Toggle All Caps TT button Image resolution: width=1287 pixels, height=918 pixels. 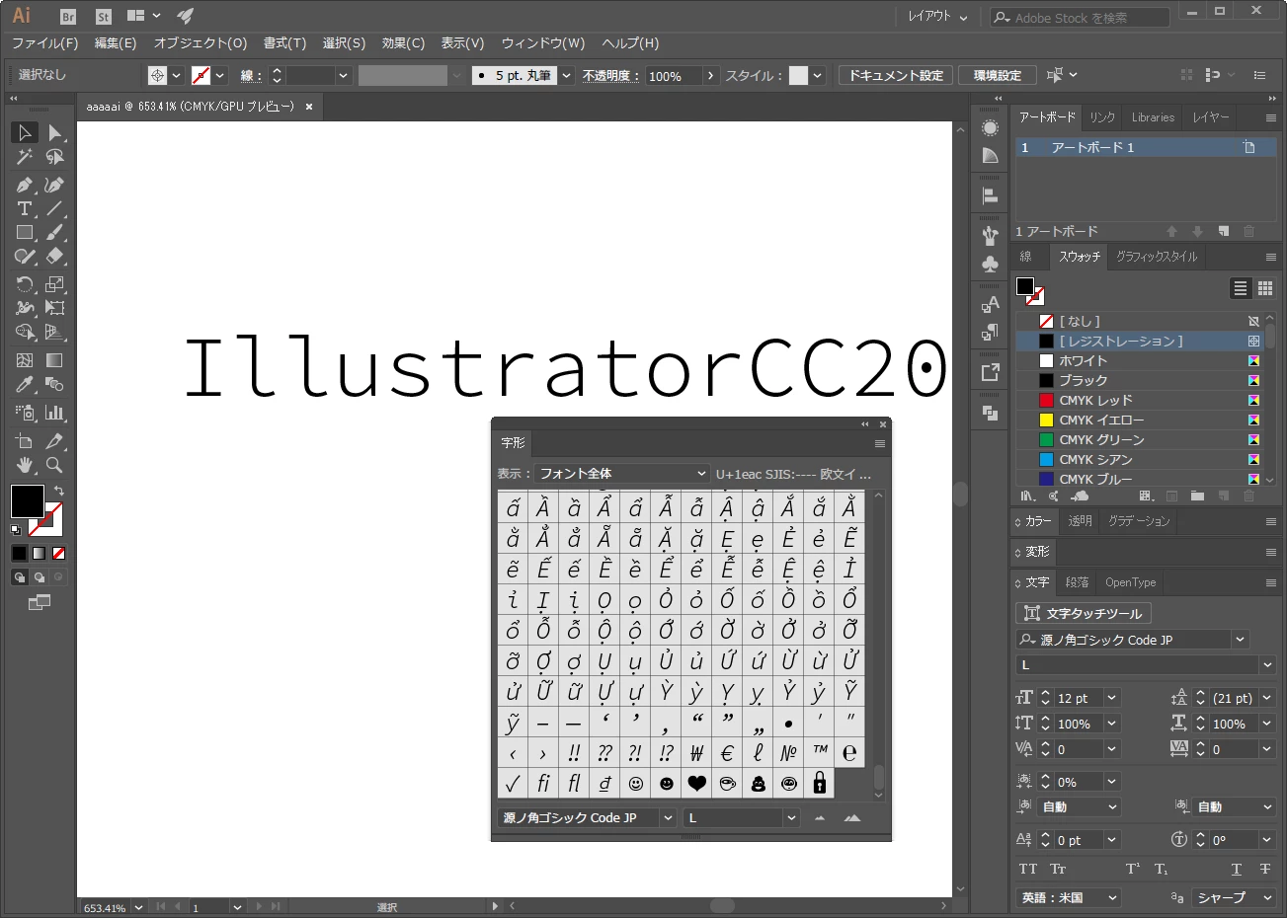coord(1028,869)
